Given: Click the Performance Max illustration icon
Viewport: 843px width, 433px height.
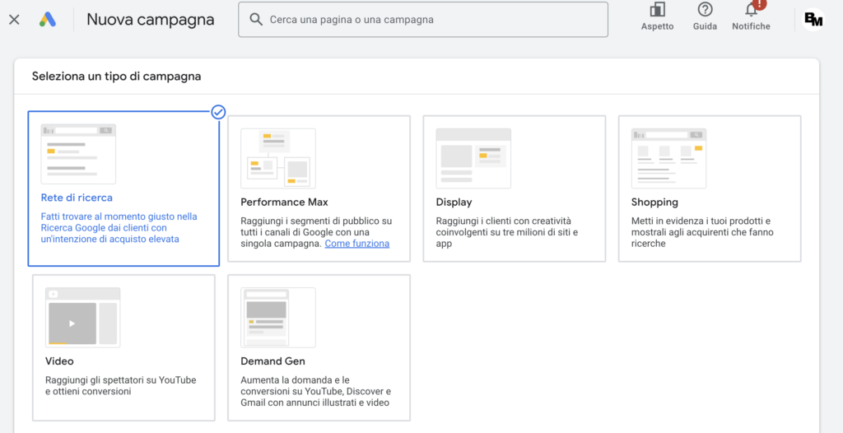Looking at the screenshot, I should 277,158.
